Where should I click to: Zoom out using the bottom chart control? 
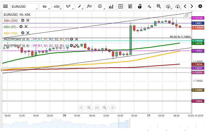click(x=89, y=108)
